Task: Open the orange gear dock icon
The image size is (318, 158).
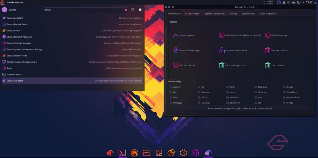Action: click(183, 153)
